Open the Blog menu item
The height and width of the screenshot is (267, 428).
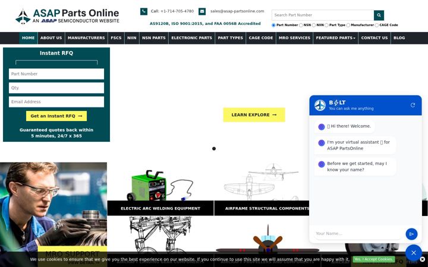pos(399,38)
